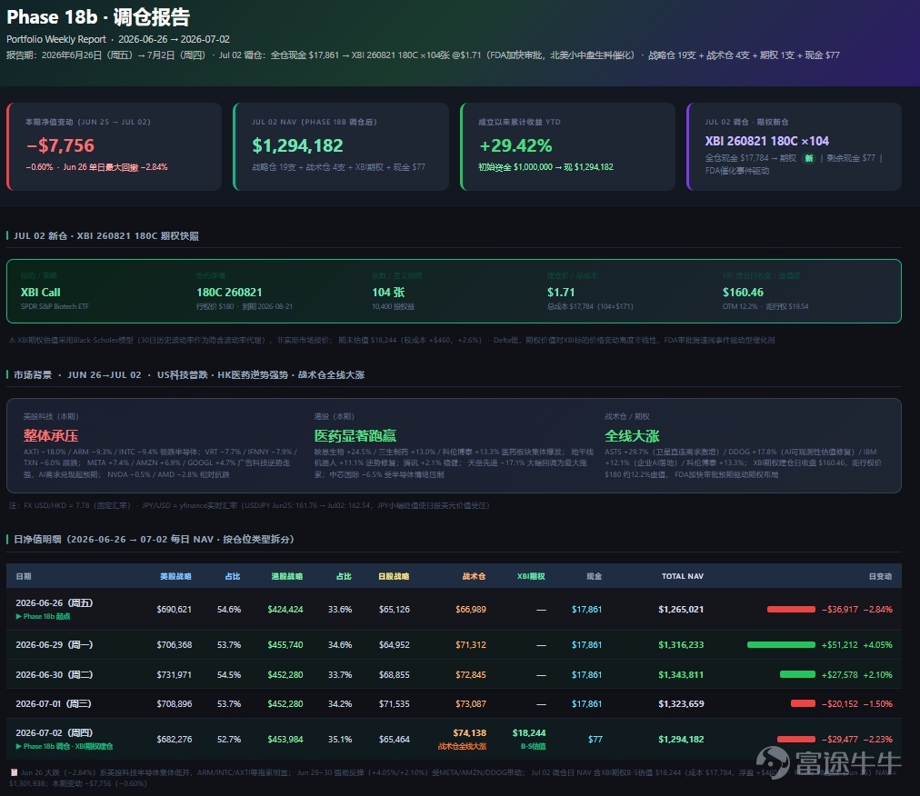Viewport: 920px width, 796px height.
Task: Click the note icon before Jun 26 大跌 footnote
Action: (x=14, y=772)
